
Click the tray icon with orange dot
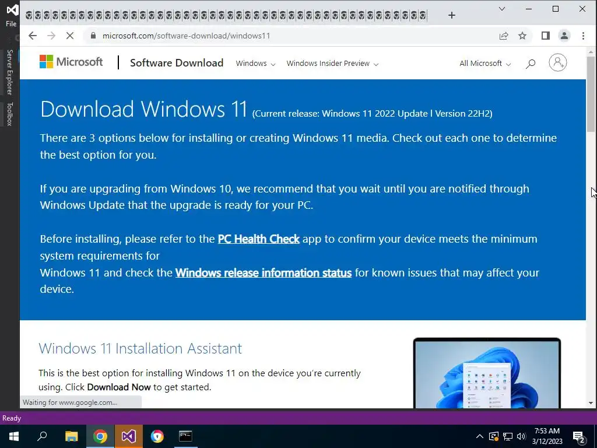coord(494,436)
